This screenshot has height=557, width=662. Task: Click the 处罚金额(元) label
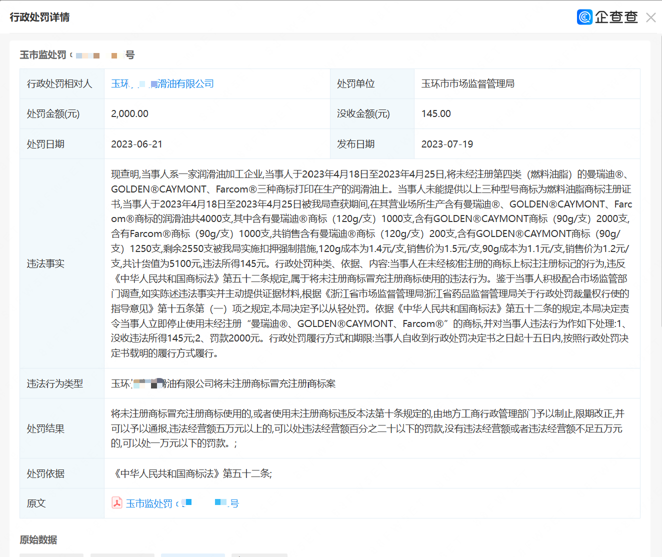(53, 113)
